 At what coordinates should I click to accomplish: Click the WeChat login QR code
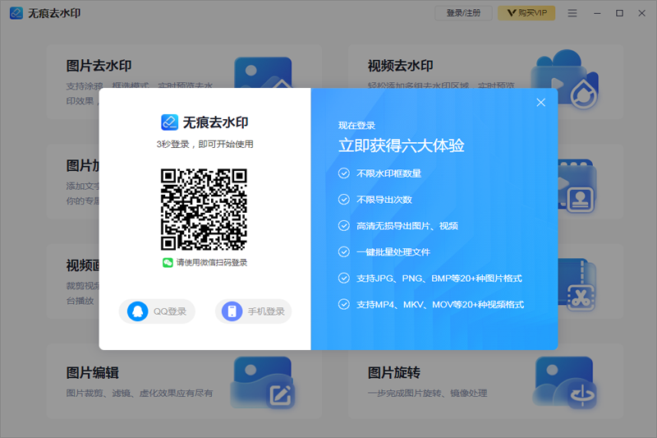(204, 209)
